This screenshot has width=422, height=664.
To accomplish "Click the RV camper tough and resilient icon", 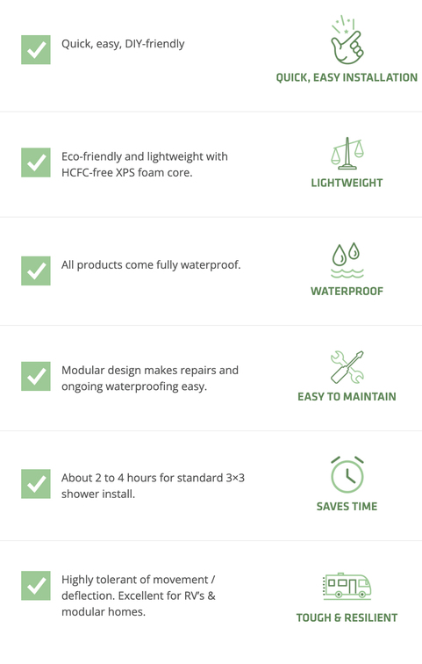I will point(347,586).
